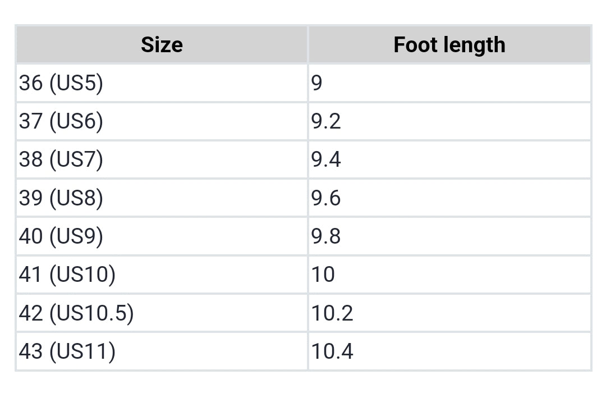Choose the 41 (US10) size cell
This screenshot has width=606, height=393.
click(67, 275)
